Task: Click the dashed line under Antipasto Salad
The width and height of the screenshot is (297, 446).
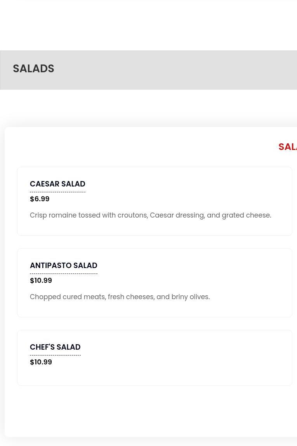Action: point(63,274)
